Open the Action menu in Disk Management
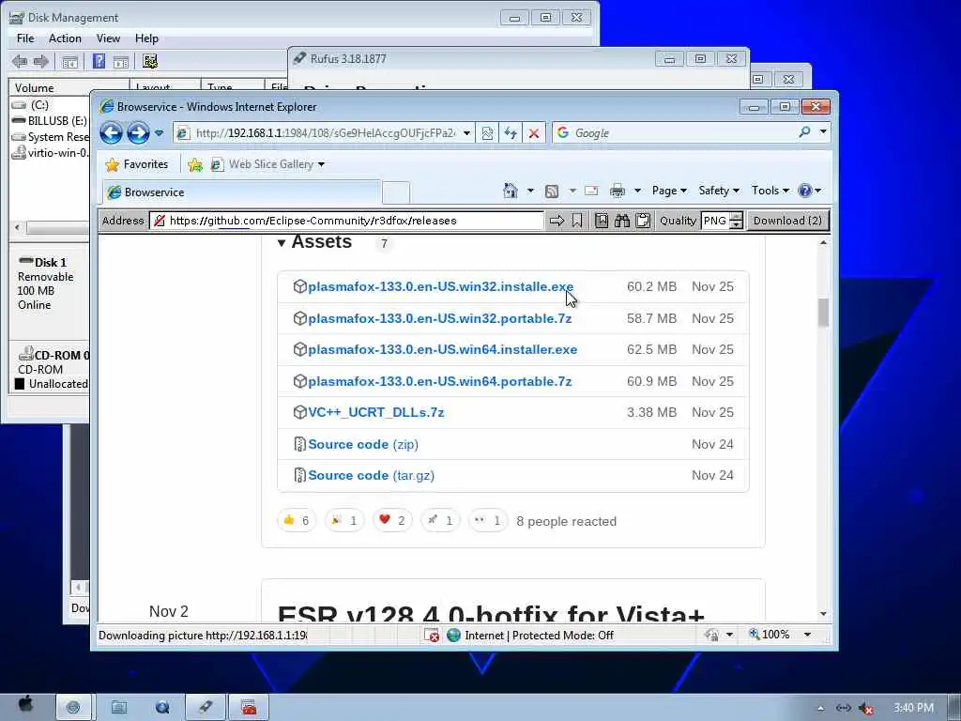This screenshot has width=961, height=721. (x=65, y=38)
